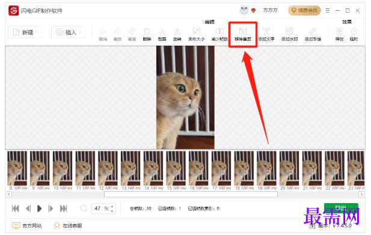Open the Online support (在线客服) link

point(68,226)
